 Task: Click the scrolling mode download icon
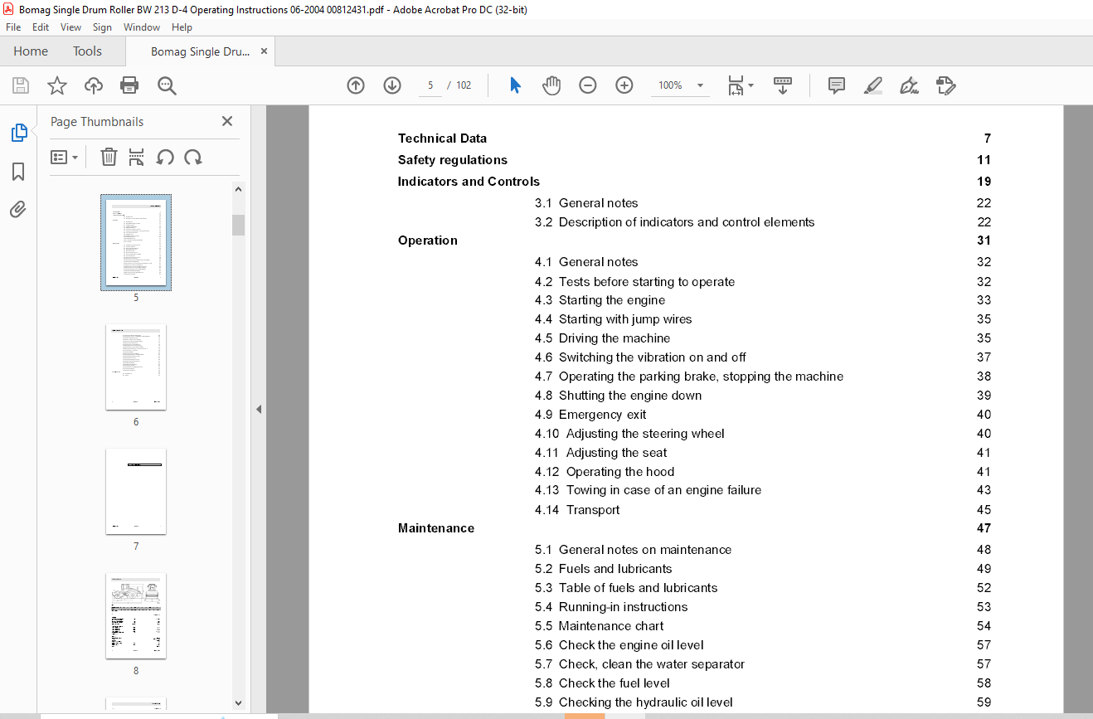[783, 85]
